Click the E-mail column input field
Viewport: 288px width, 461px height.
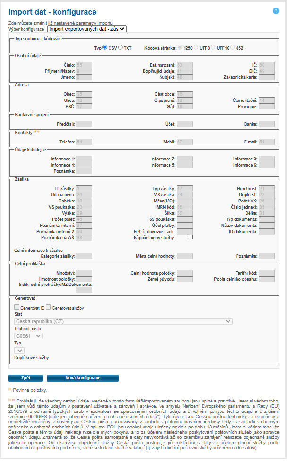pos(266,142)
